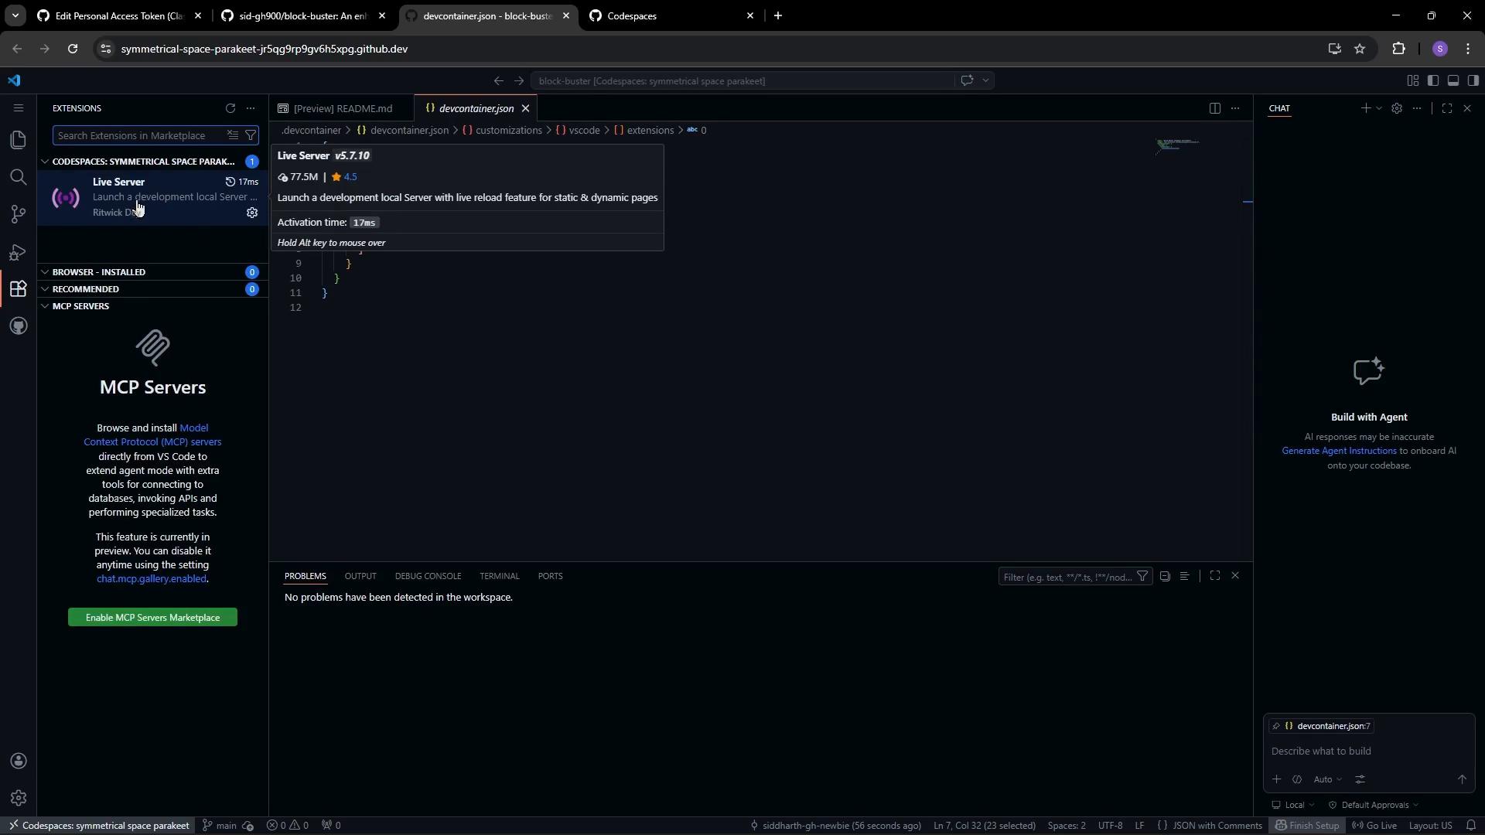Filter problems with funnel icon
Image resolution: width=1485 pixels, height=835 pixels.
1142,577
